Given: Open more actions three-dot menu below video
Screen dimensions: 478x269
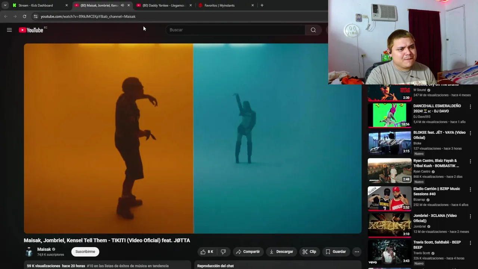Looking at the screenshot, I should (x=357, y=252).
